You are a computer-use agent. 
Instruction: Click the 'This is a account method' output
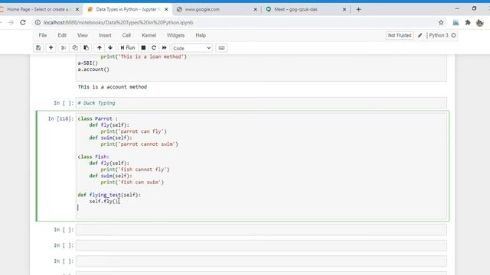coord(113,87)
